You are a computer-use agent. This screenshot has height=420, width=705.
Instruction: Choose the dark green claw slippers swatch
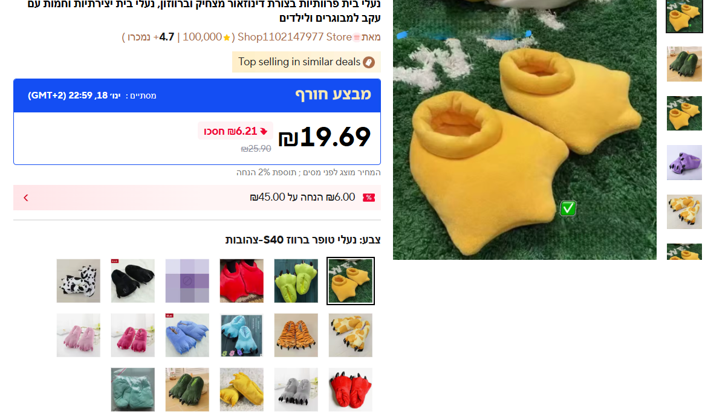tap(187, 389)
